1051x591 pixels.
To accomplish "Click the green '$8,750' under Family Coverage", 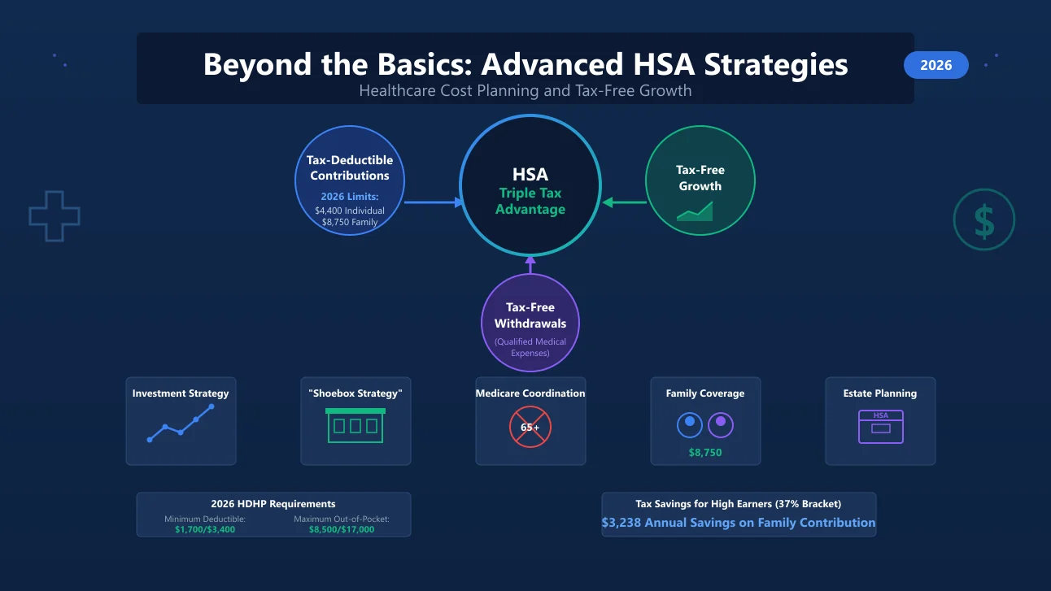I will click(705, 453).
